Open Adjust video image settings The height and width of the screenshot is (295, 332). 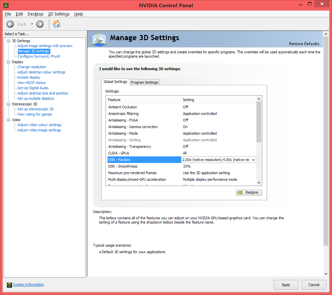[x=39, y=130]
